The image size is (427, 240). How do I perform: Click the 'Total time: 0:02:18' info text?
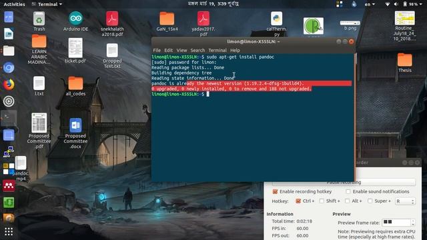coord(292,221)
